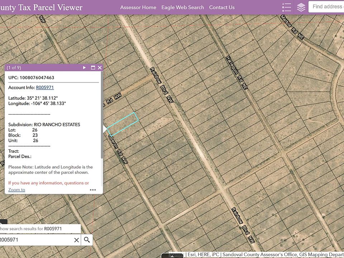Screen dimensions: 344x258
Task: Open the Legend list icon
Action: pyautogui.click(x=287, y=7)
